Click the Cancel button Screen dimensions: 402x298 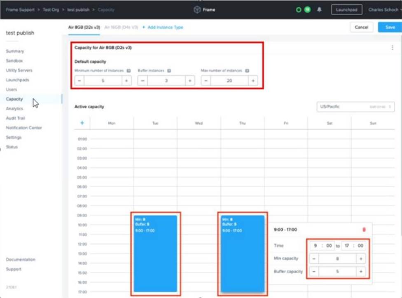click(361, 27)
